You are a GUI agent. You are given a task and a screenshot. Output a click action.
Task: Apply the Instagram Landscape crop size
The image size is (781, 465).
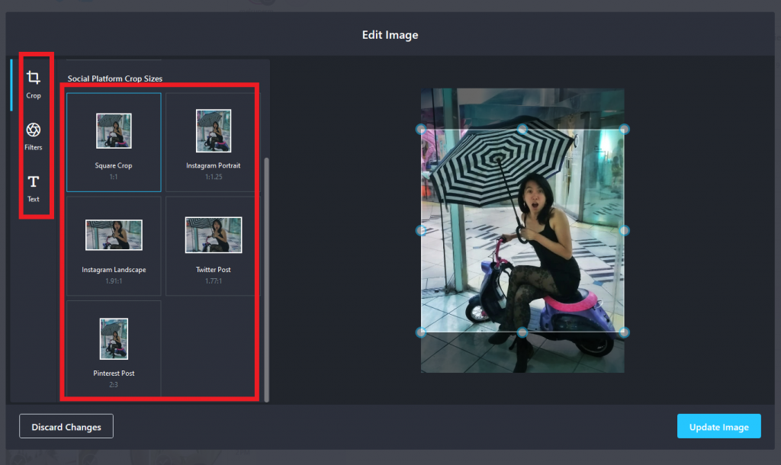[x=114, y=245]
